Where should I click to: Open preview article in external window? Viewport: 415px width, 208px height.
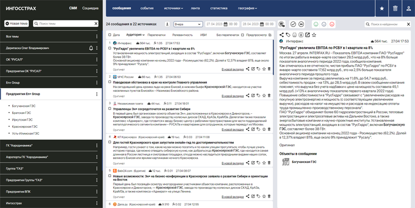click(307, 35)
